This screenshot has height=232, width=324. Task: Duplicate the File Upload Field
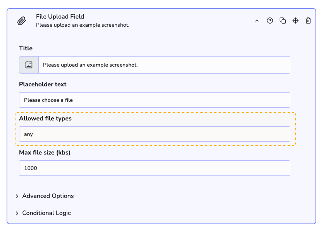click(283, 21)
